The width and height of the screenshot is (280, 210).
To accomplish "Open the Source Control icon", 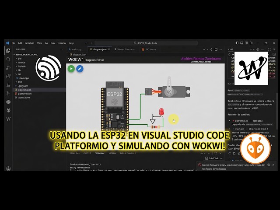I will click(8, 93).
